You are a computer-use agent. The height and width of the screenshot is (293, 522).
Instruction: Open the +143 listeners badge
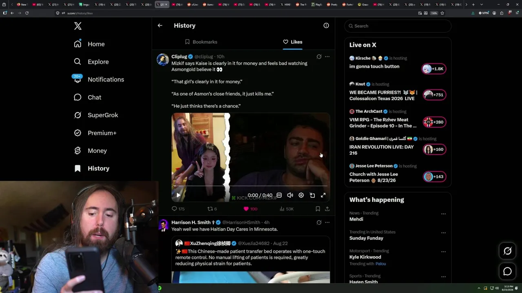[434, 177]
